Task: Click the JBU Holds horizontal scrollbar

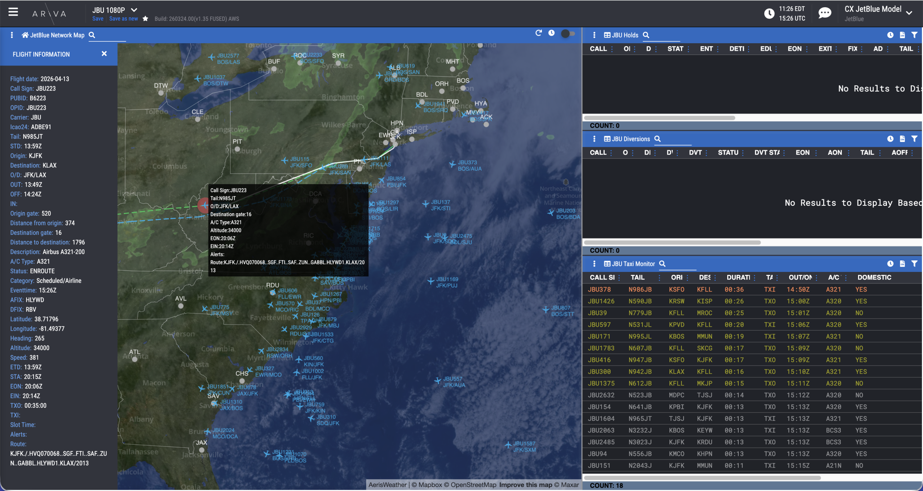Action: pos(659,118)
